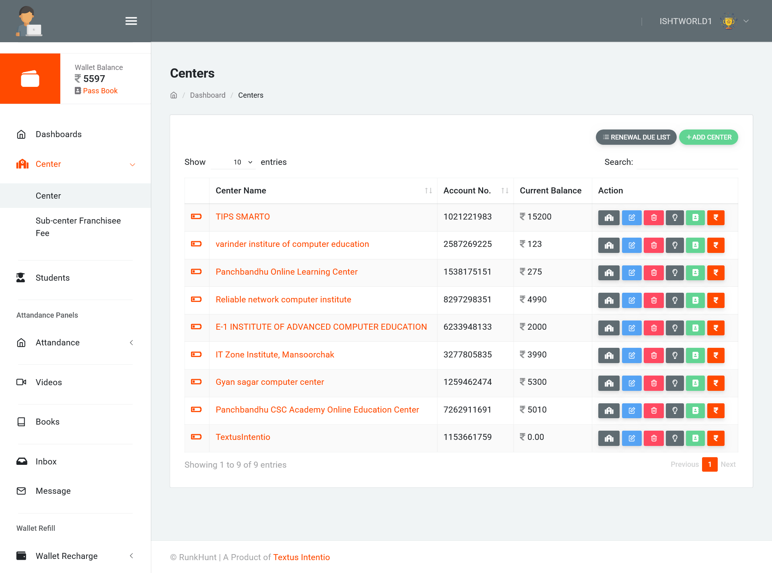
Task: Click home icon in breadcrumb
Action: coord(174,95)
